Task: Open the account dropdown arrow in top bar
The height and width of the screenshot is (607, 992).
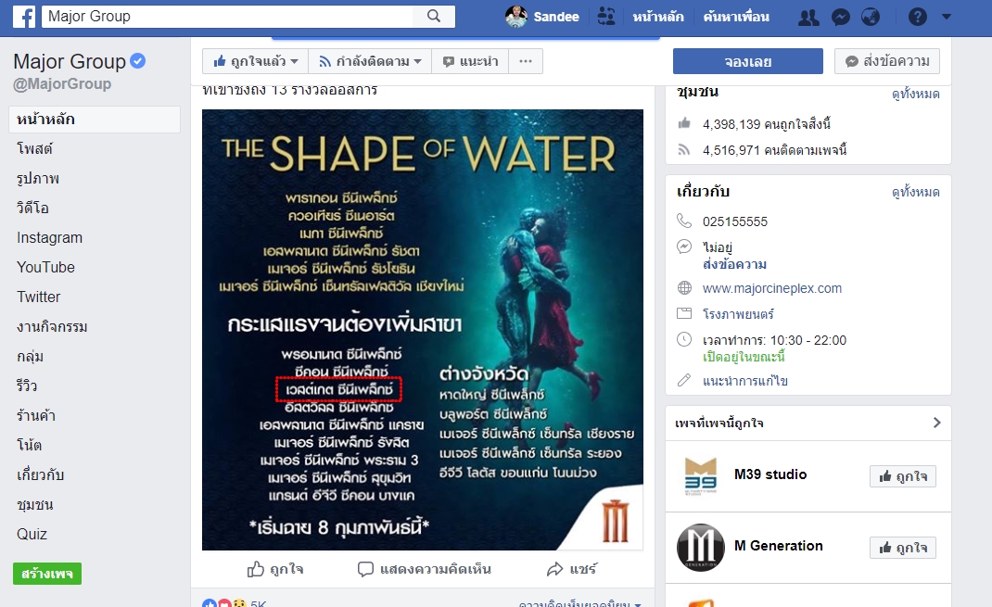Action: [x=947, y=17]
